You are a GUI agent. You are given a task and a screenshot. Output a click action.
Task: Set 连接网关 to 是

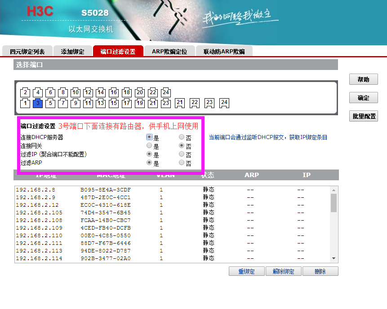click(x=149, y=145)
